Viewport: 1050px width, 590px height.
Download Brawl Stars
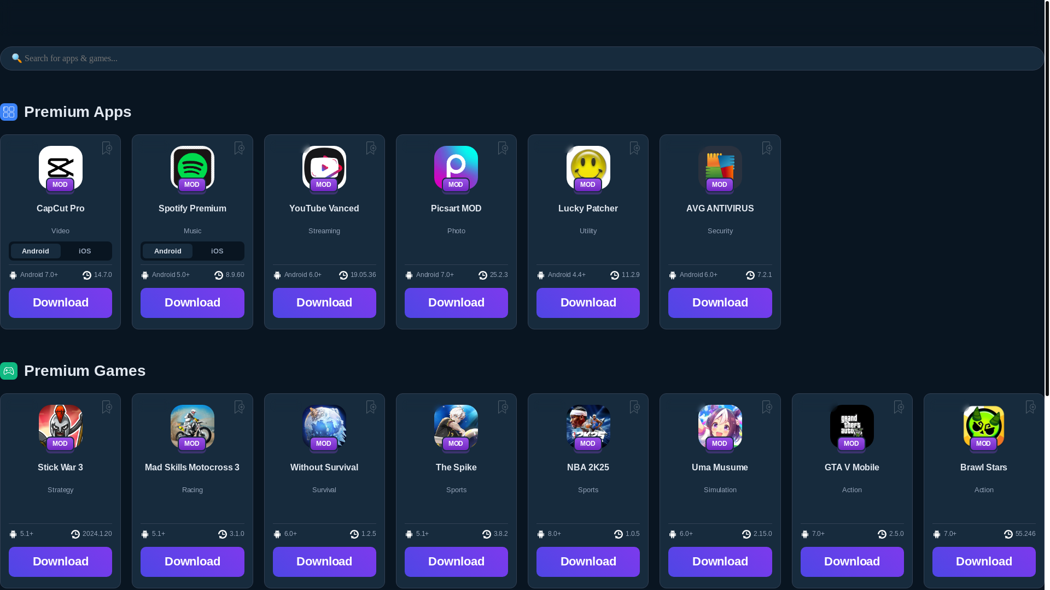coord(984,562)
